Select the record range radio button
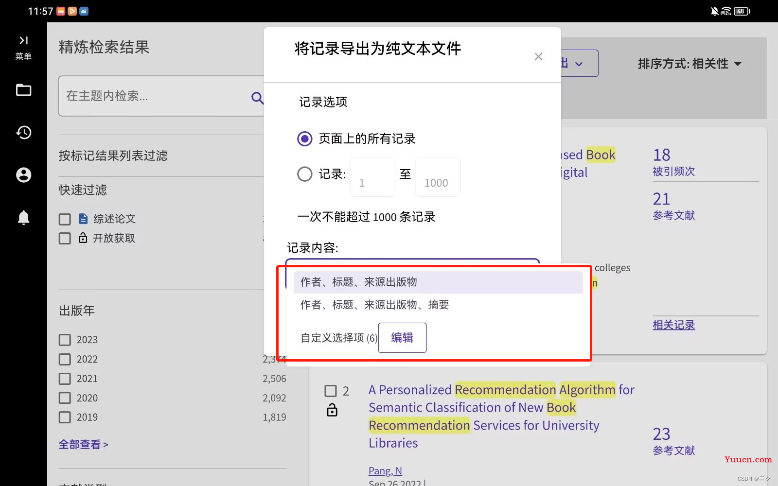Image resolution: width=778 pixels, height=486 pixels. click(x=305, y=174)
